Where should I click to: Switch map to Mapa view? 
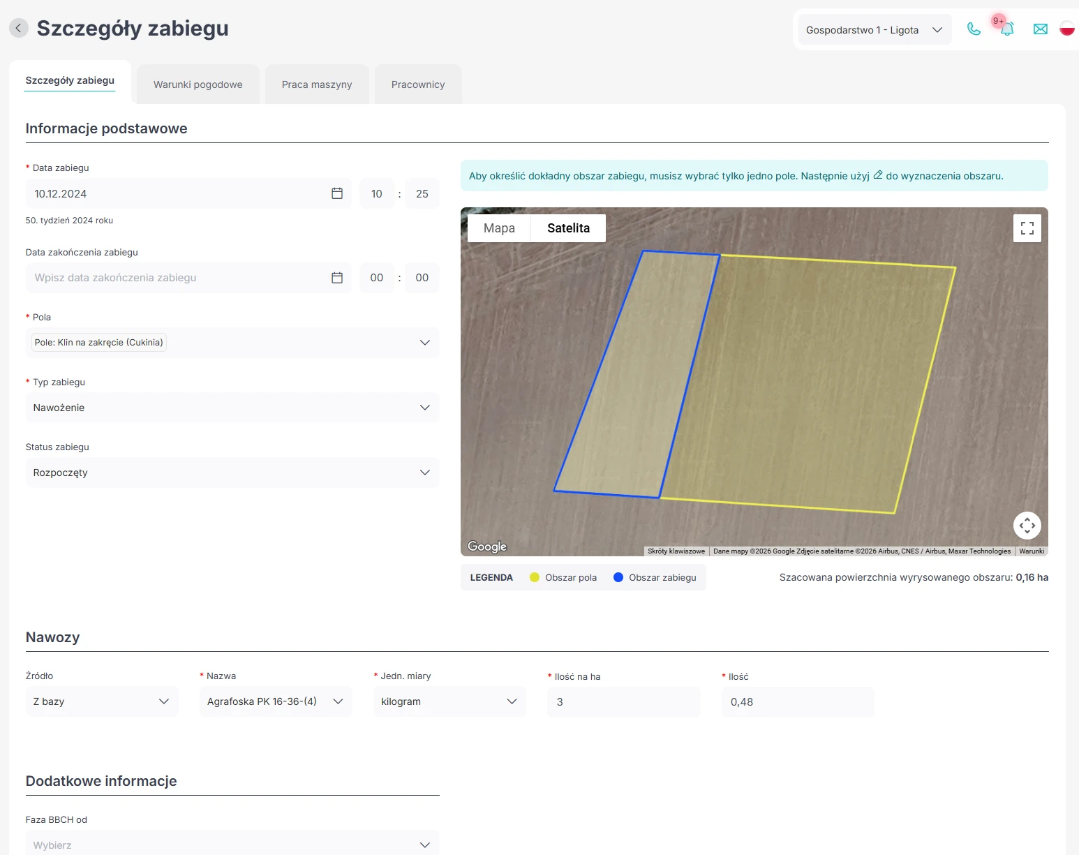click(x=499, y=228)
